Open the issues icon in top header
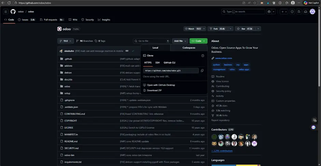 click(x=292, y=12)
